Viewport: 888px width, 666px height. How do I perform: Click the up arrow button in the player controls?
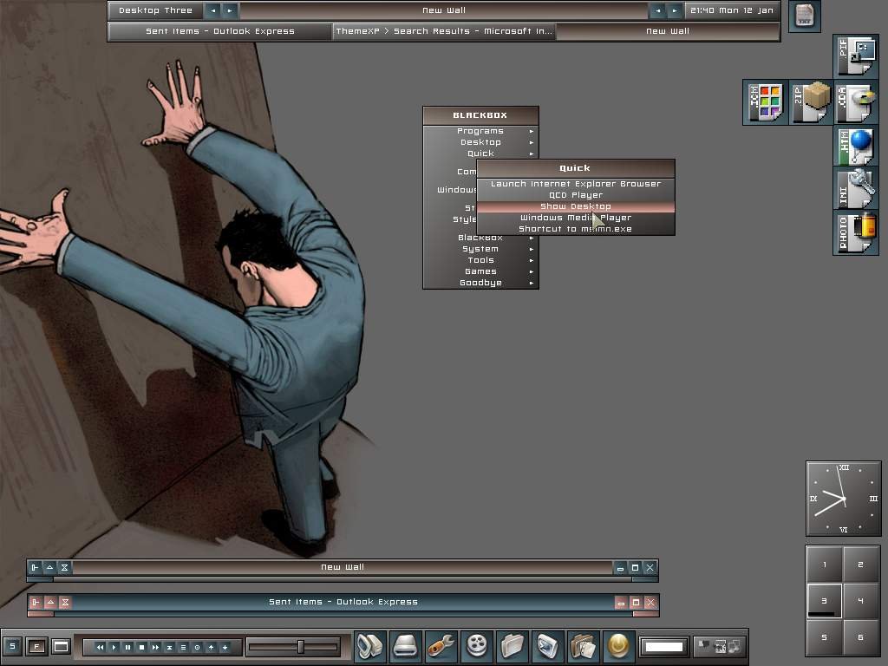[212, 647]
